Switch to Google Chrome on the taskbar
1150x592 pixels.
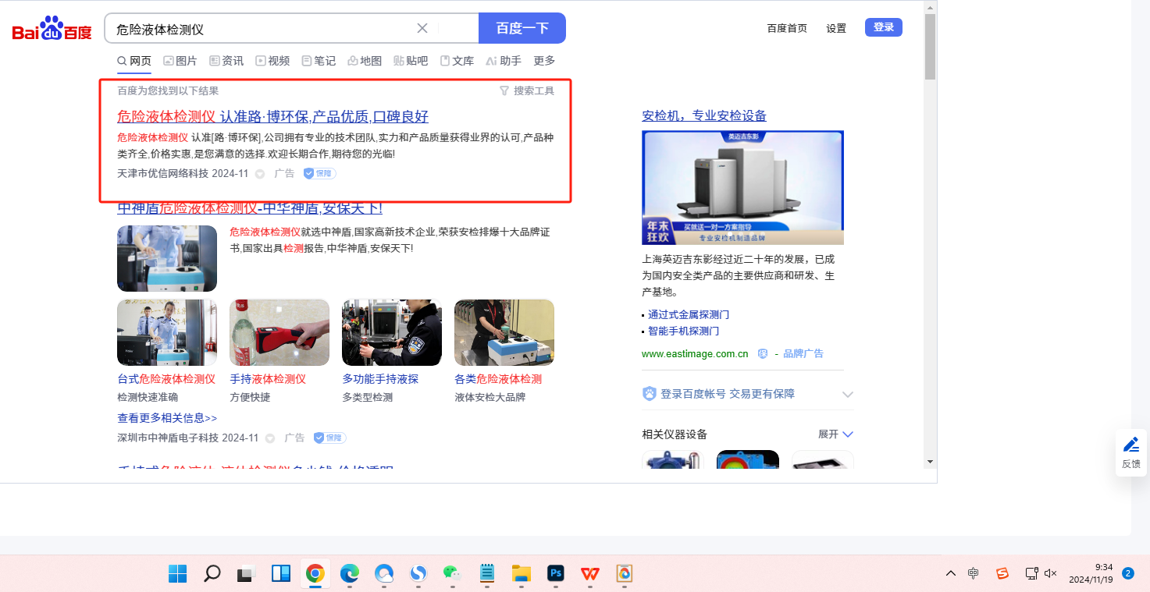[315, 574]
